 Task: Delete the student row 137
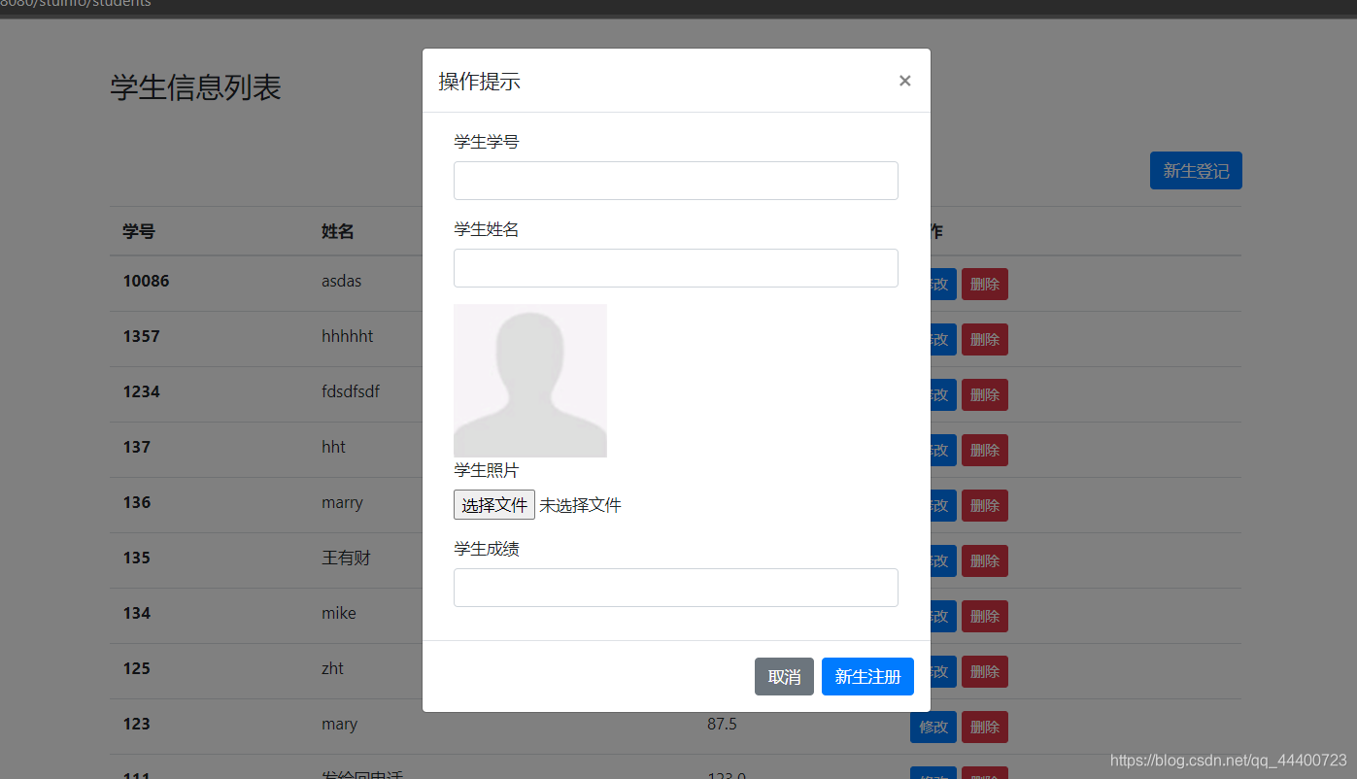[x=985, y=450]
